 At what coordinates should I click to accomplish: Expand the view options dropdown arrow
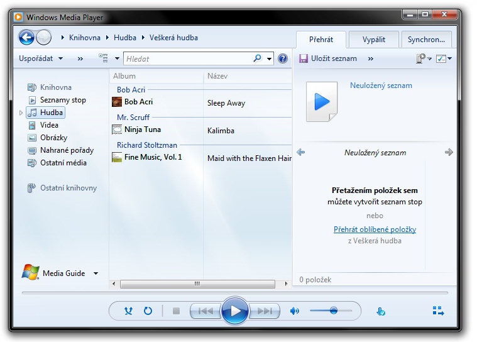tap(117, 58)
